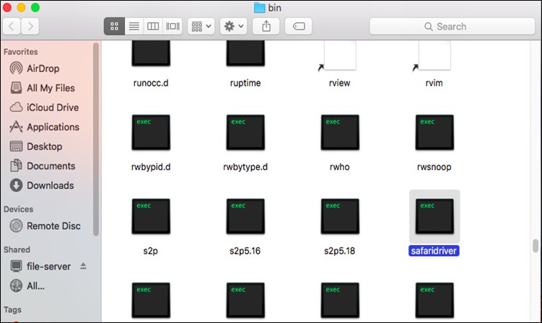Select the runocc.d file icon
This screenshot has width=542, height=323.
[x=151, y=53]
